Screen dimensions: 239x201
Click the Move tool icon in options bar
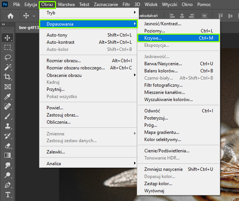point(26,16)
